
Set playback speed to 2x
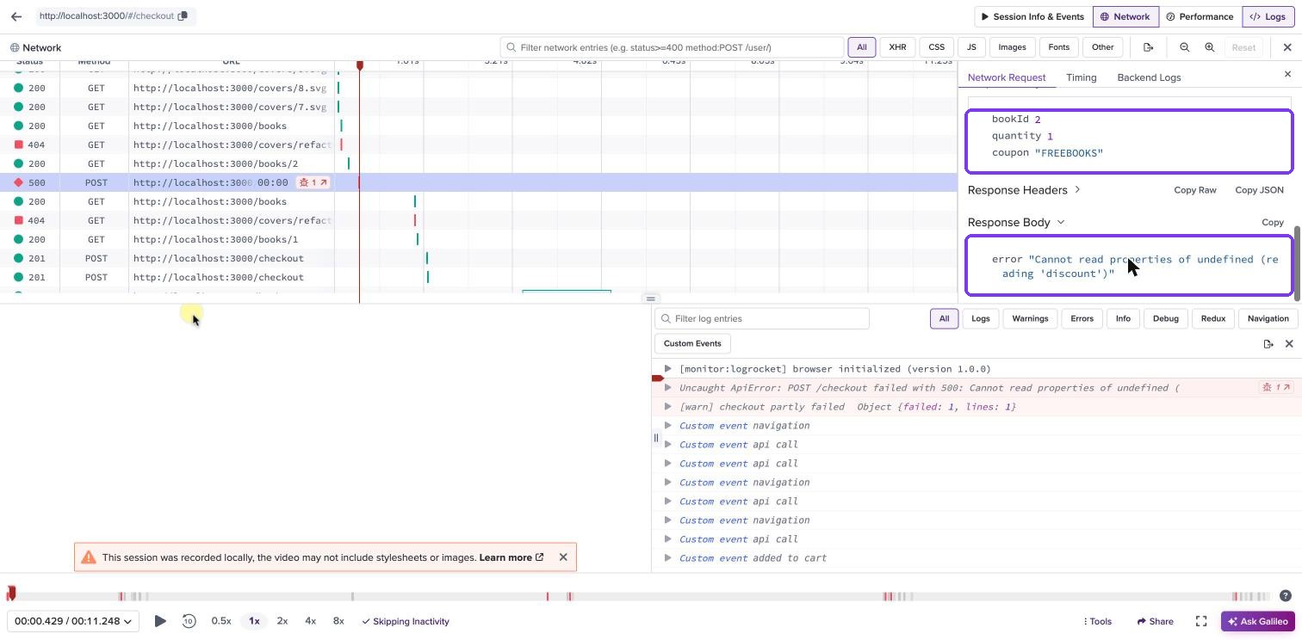coord(282,621)
